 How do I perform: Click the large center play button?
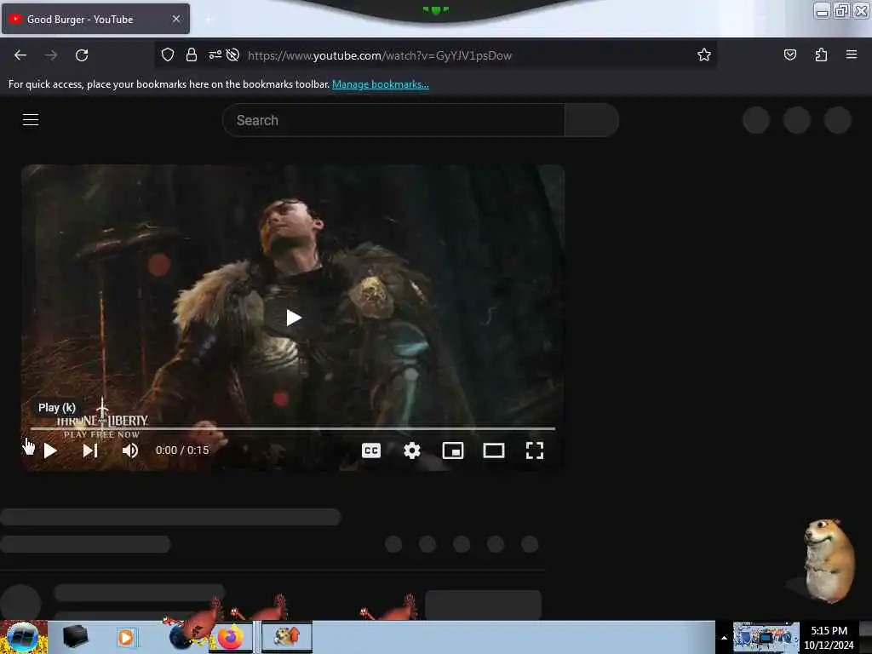coord(294,318)
